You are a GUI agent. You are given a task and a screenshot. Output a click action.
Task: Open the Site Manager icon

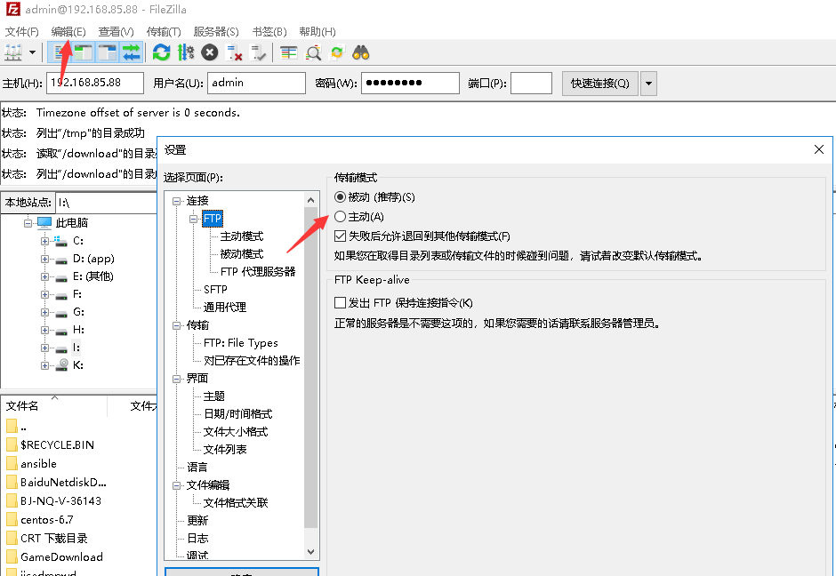tap(13, 52)
